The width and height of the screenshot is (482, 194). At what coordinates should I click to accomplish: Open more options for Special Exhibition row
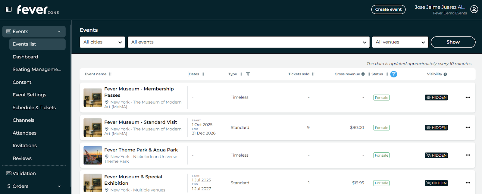(x=468, y=183)
